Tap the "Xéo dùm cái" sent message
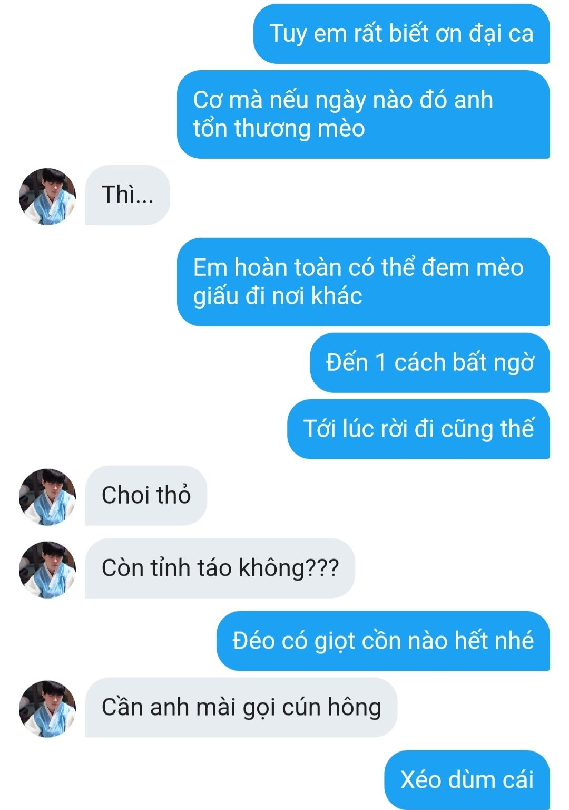The width and height of the screenshot is (569, 810). (467, 780)
